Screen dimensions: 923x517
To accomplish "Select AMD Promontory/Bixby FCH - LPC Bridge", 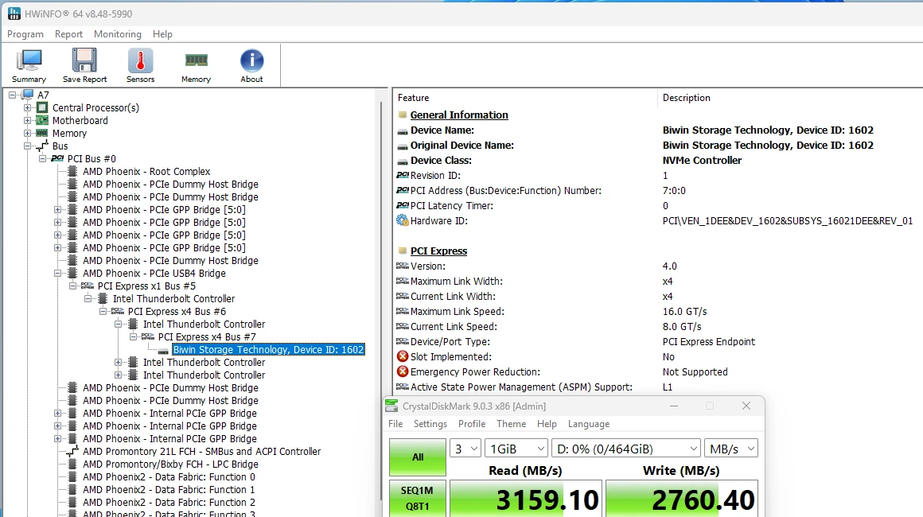I will tap(171, 465).
